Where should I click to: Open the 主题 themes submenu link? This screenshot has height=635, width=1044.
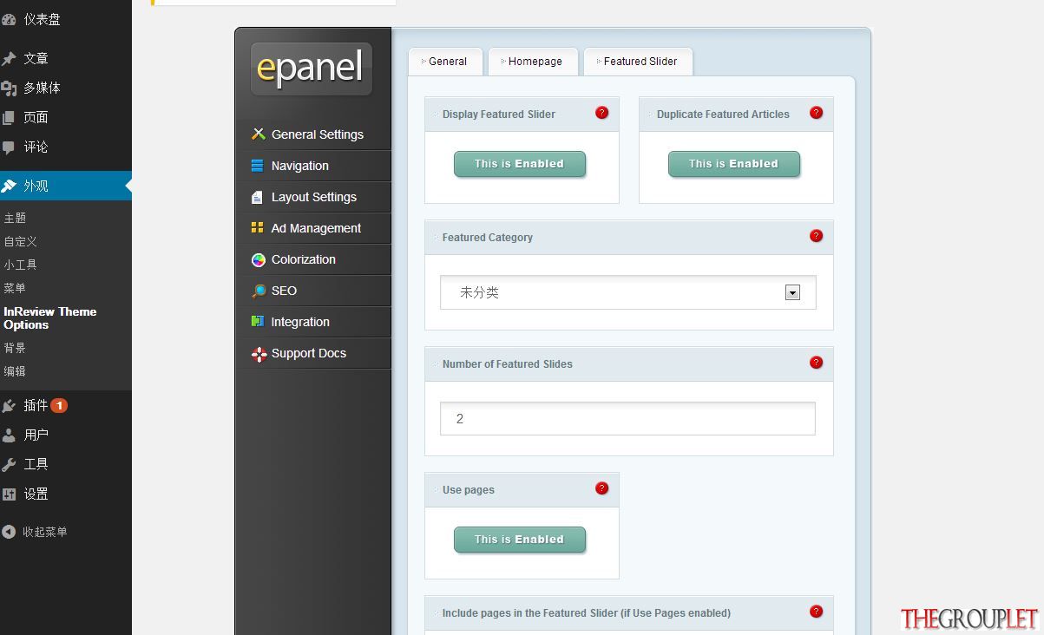coord(15,218)
